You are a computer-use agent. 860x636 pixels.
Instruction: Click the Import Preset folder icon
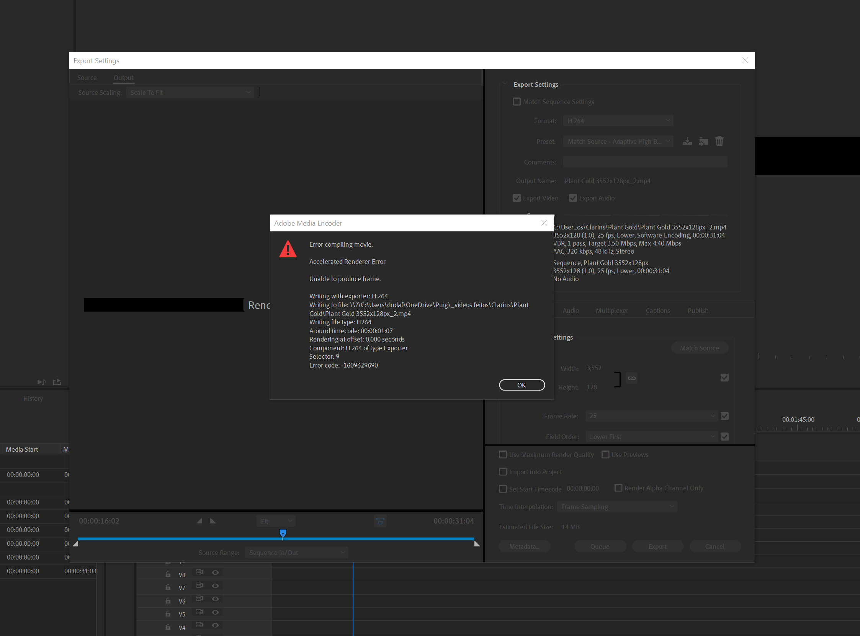(703, 141)
